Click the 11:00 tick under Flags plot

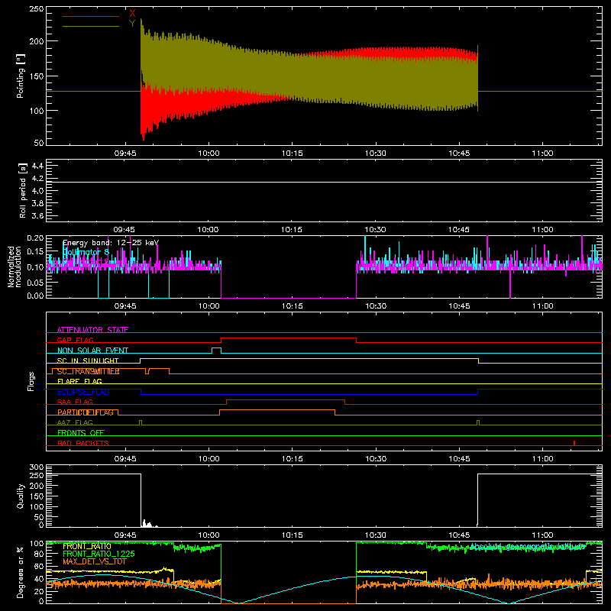[x=542, y=459]
